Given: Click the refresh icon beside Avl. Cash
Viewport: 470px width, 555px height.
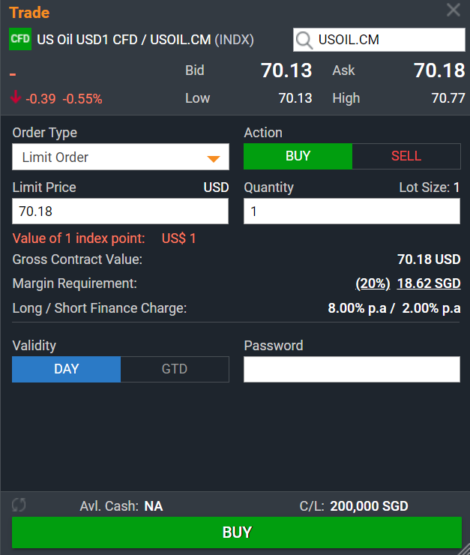Looking at the screenshot, I should [x=19, y=505].
